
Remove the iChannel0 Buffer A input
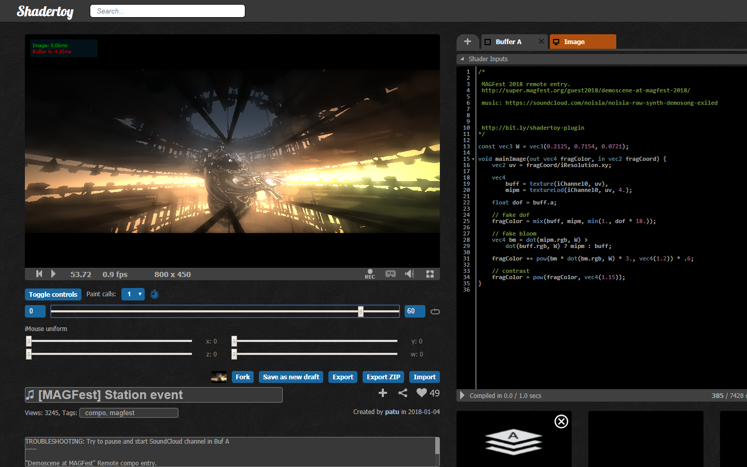click(561, 421)
